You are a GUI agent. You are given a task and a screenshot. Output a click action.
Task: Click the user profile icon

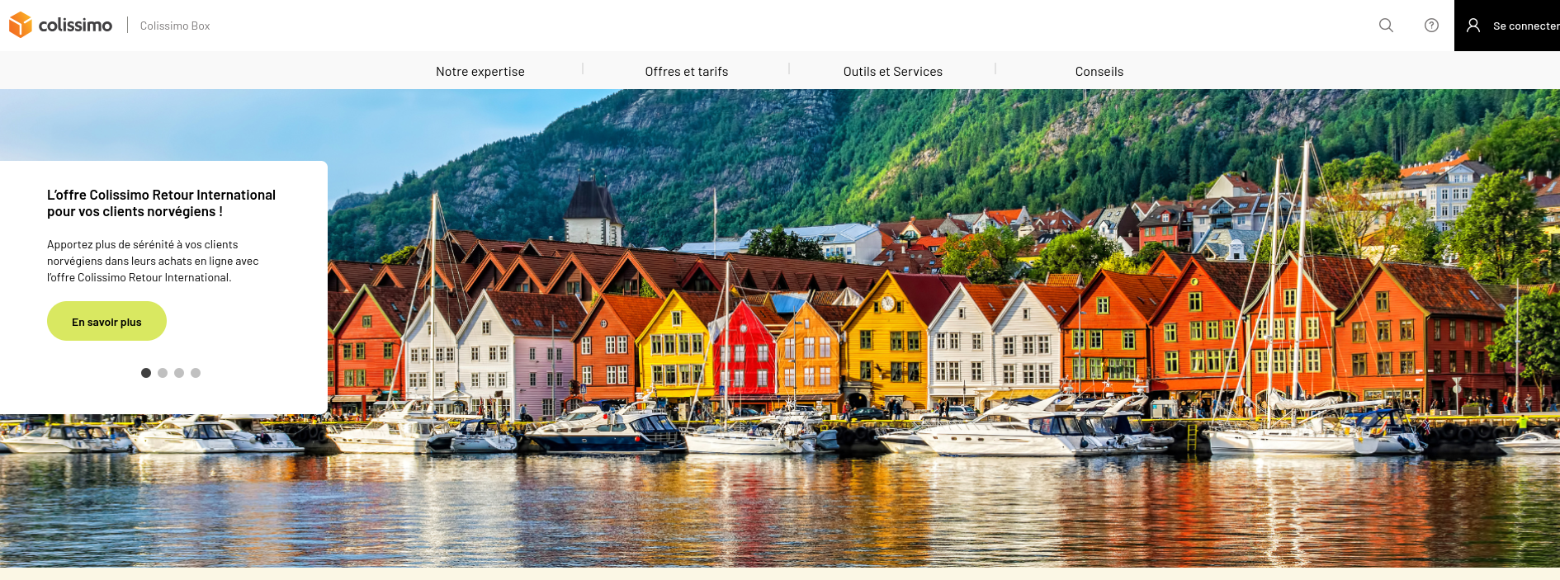point(1473,26)
